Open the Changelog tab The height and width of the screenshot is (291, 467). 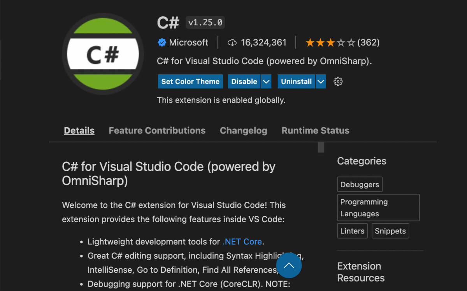[243, 131]
